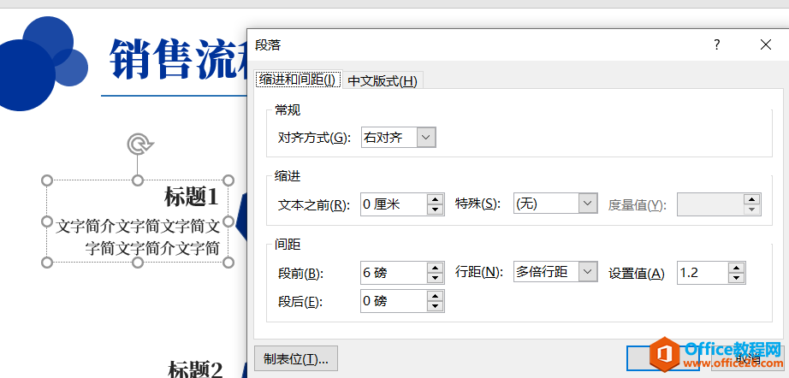This screenshot has height=378, width=789.
Task: Click the 标题1 heading text
Action: [x=191, y=197]
